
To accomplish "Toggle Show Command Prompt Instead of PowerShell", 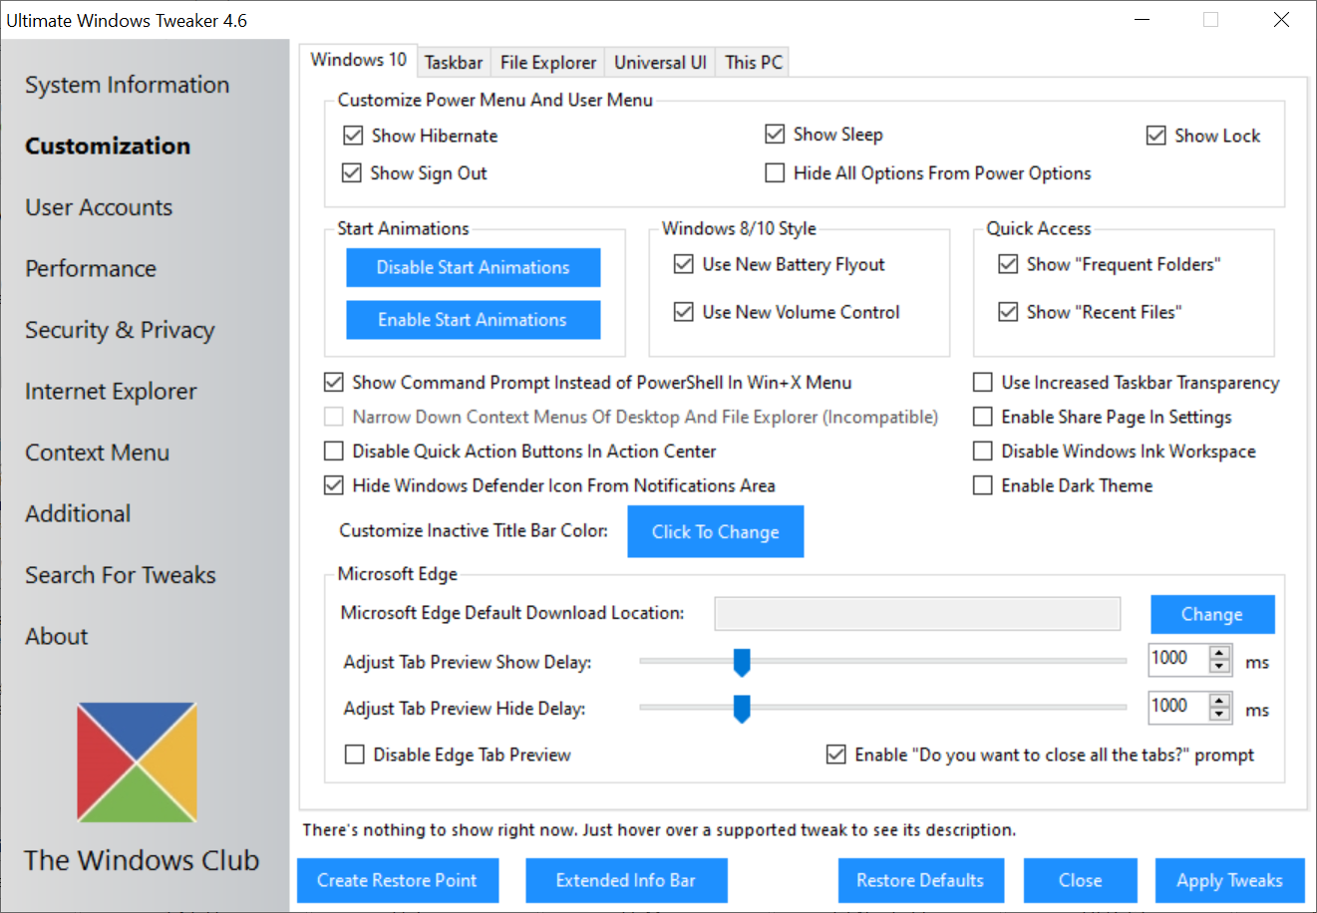I will pyautogui.click(x=334, y=382).
